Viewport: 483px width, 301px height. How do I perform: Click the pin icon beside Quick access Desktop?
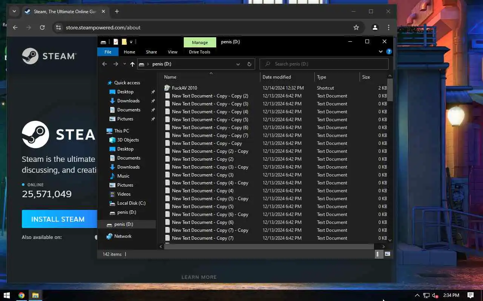tap(153, 92)
